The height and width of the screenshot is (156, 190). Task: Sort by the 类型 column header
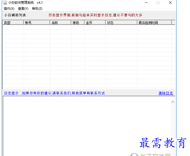click(13, 22)
